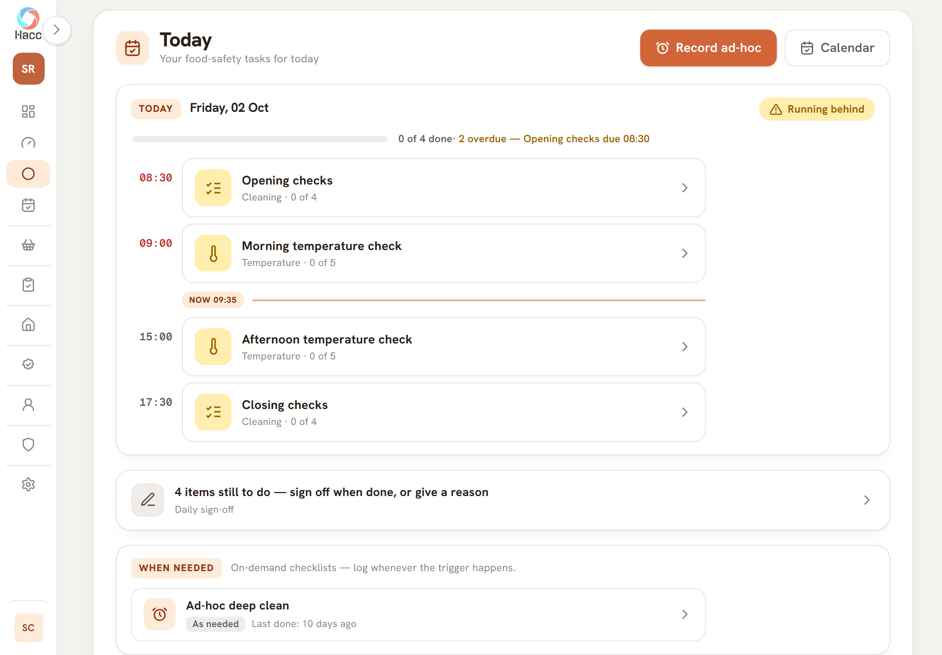Screen dimensions: 942x655
Task: Open the gauge icon in the sidebar
Action: (x=28, y=143)
